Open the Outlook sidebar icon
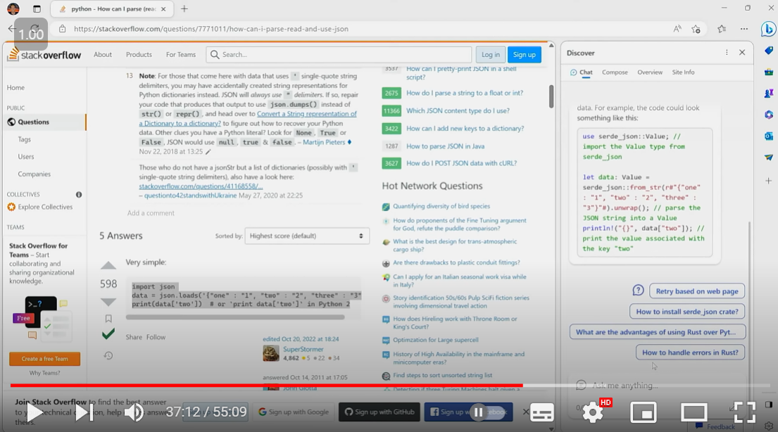Screen dimensions: 778x432 tap(769, 136)
